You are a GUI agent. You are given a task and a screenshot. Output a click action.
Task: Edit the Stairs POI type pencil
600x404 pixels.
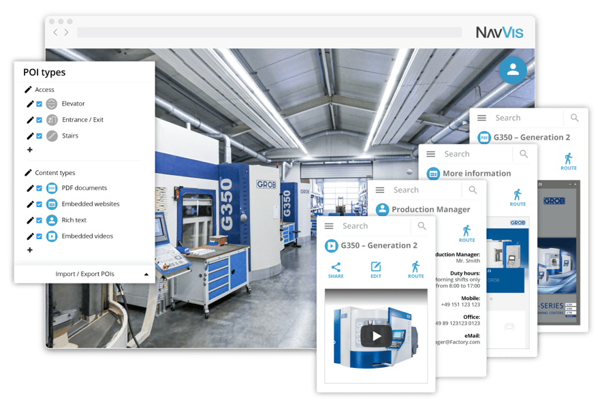point(30,136)
